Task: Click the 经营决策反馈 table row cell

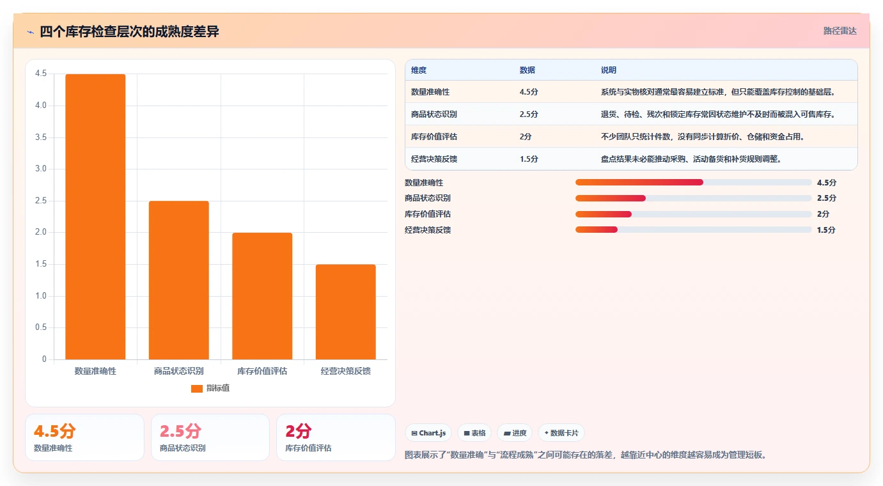Action: [x=434, y=159]
